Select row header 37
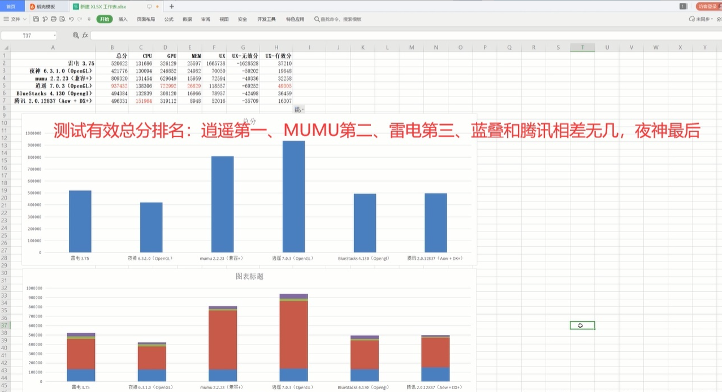 click(5, 325)
